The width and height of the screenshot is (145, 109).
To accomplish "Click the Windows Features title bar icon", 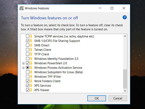I will [21, 8].
